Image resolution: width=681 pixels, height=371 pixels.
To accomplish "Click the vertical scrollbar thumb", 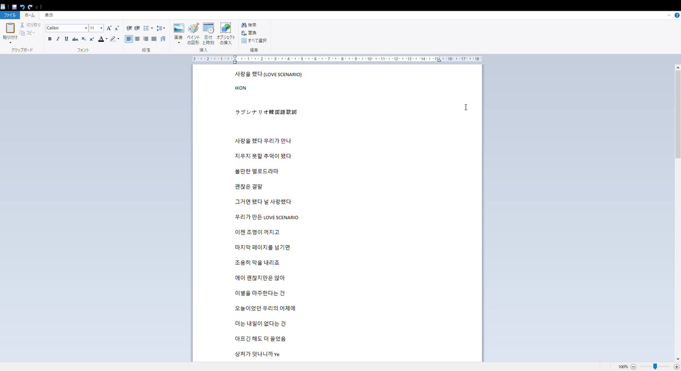I will [678, 114].
